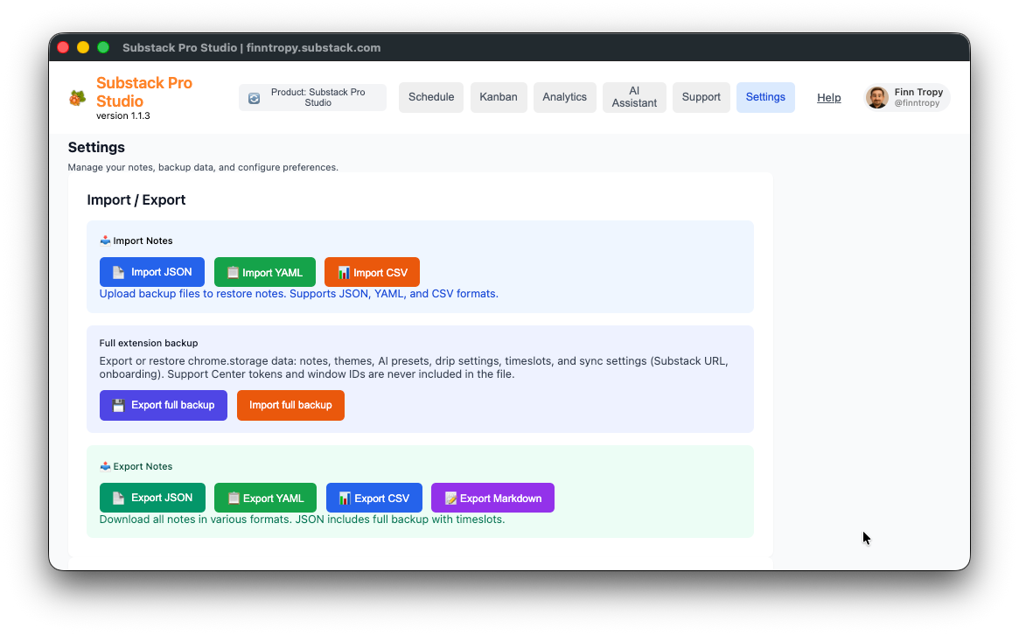Select the Settings tab
Screen dimensions: 1019x635
pyautogui.click(x=765, y=97)
